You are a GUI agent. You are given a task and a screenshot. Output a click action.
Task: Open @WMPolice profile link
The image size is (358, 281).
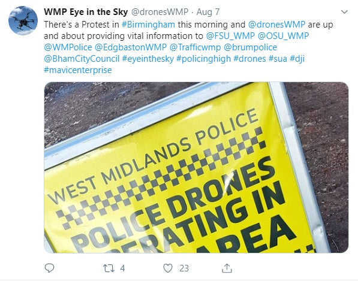pos(68,47)
